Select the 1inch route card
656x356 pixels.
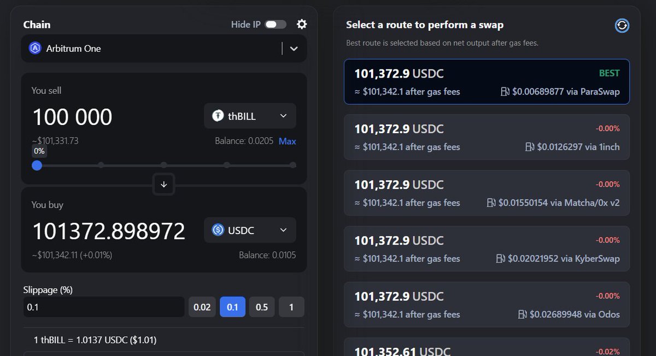[x=487, y=137]
